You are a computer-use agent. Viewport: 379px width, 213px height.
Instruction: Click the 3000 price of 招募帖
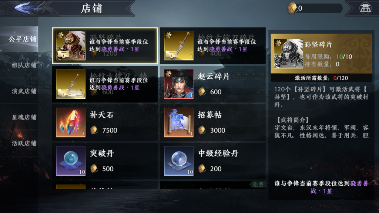coord(218,131)
